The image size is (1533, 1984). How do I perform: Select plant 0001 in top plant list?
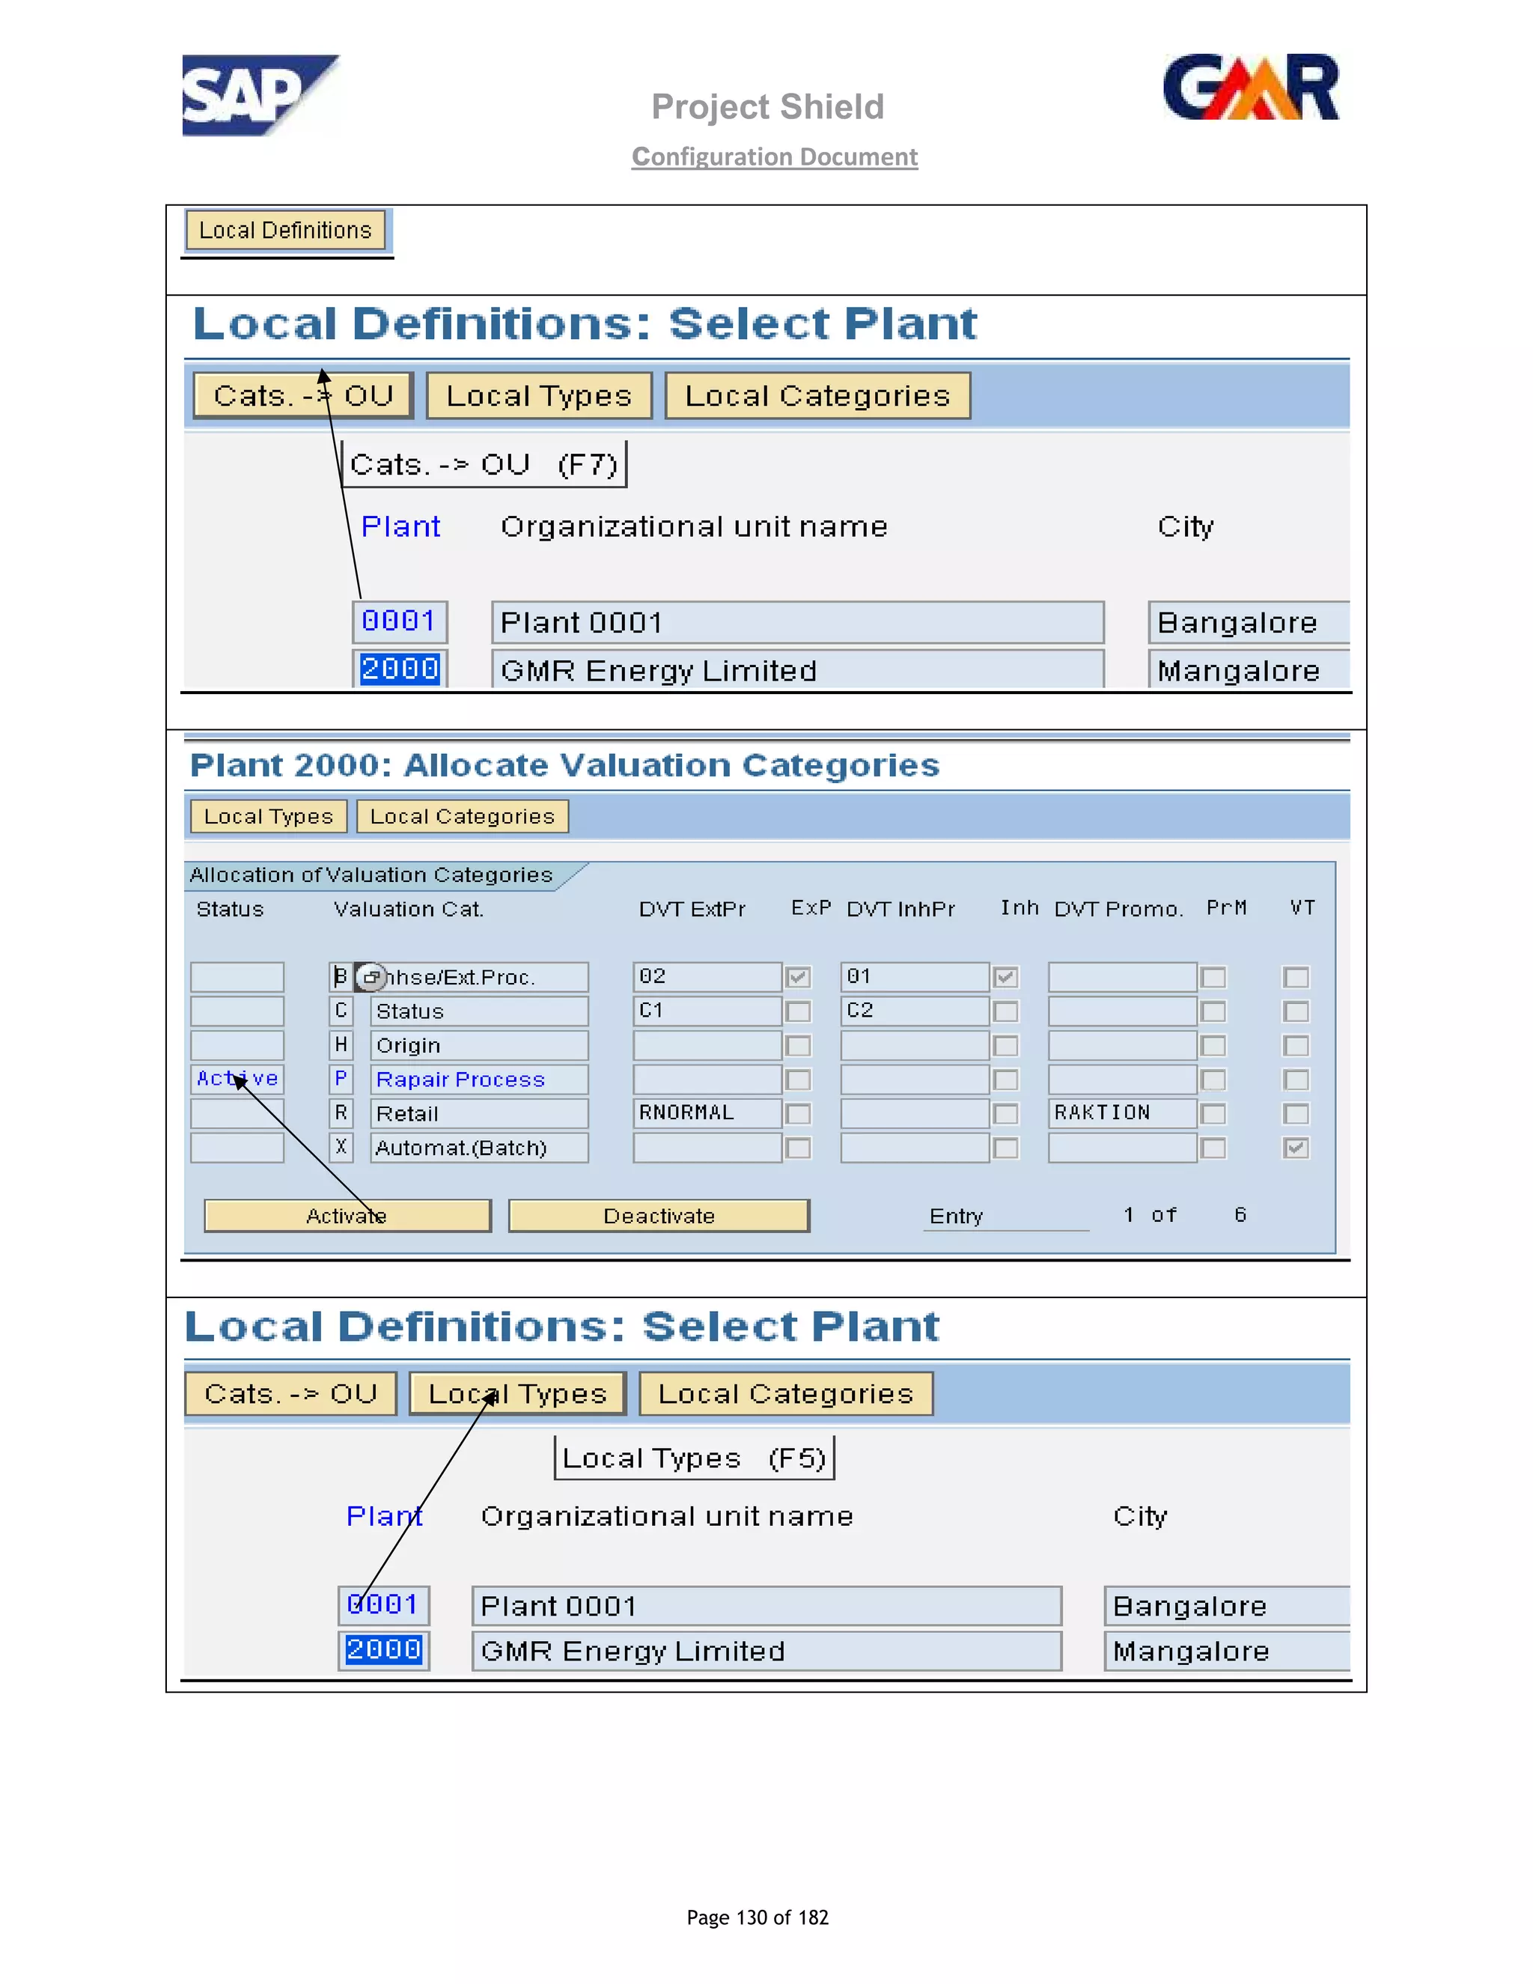400,621
